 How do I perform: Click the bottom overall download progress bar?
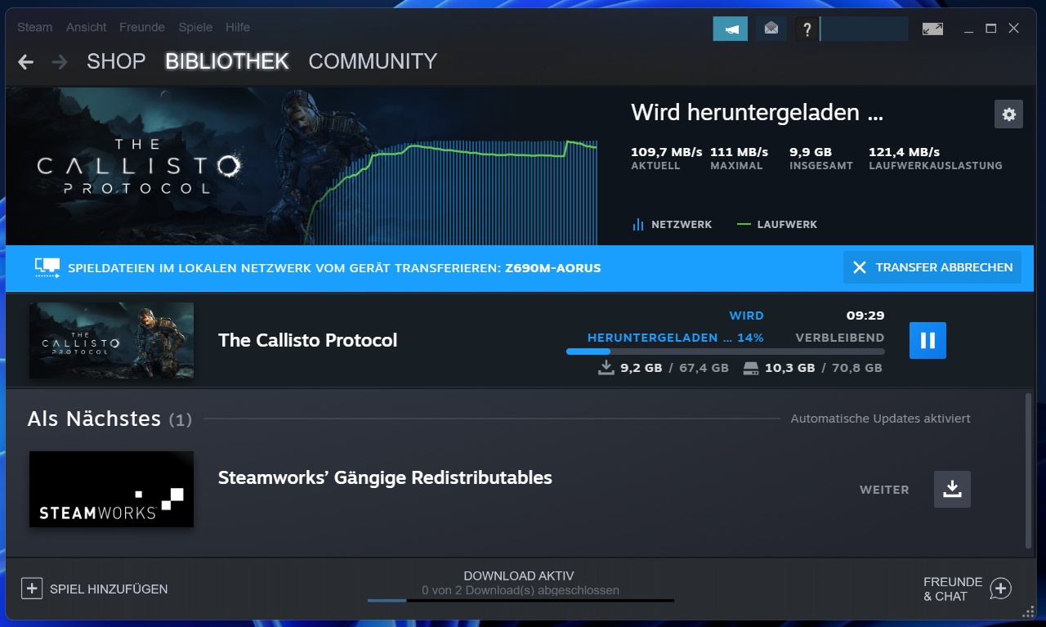point(521,600)
